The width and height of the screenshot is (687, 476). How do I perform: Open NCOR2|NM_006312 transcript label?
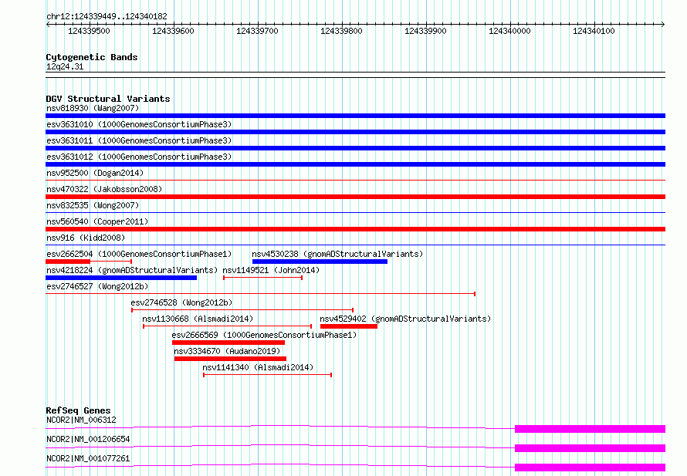coord(81,420)
